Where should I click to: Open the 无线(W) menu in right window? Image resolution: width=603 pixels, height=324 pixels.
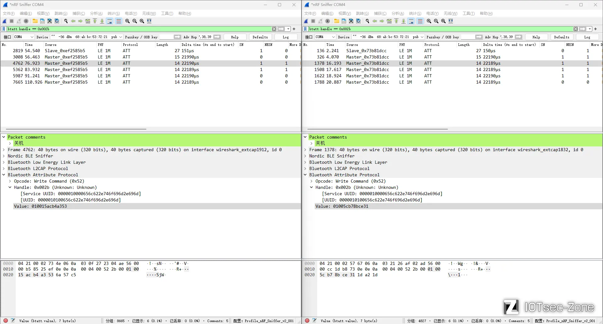(x=450, y=14)
